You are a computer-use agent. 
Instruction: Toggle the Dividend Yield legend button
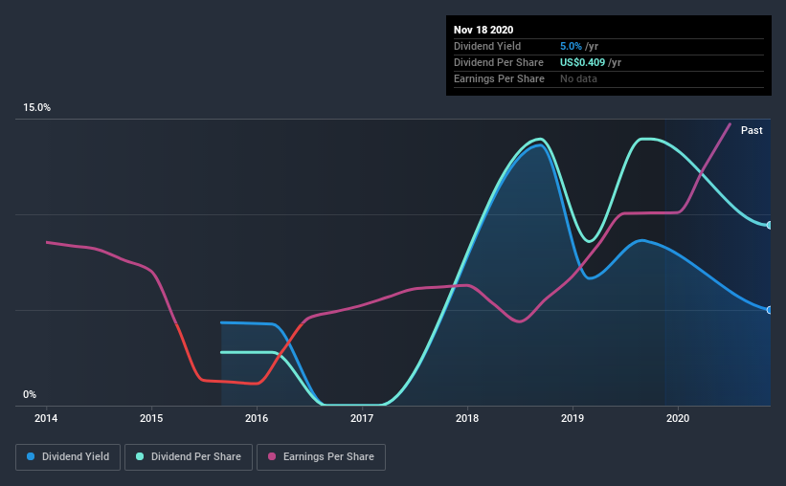tap(68, 457)
